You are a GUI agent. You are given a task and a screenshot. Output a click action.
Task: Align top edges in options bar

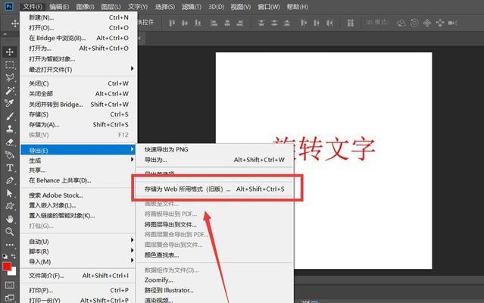[x=172, y=23]
